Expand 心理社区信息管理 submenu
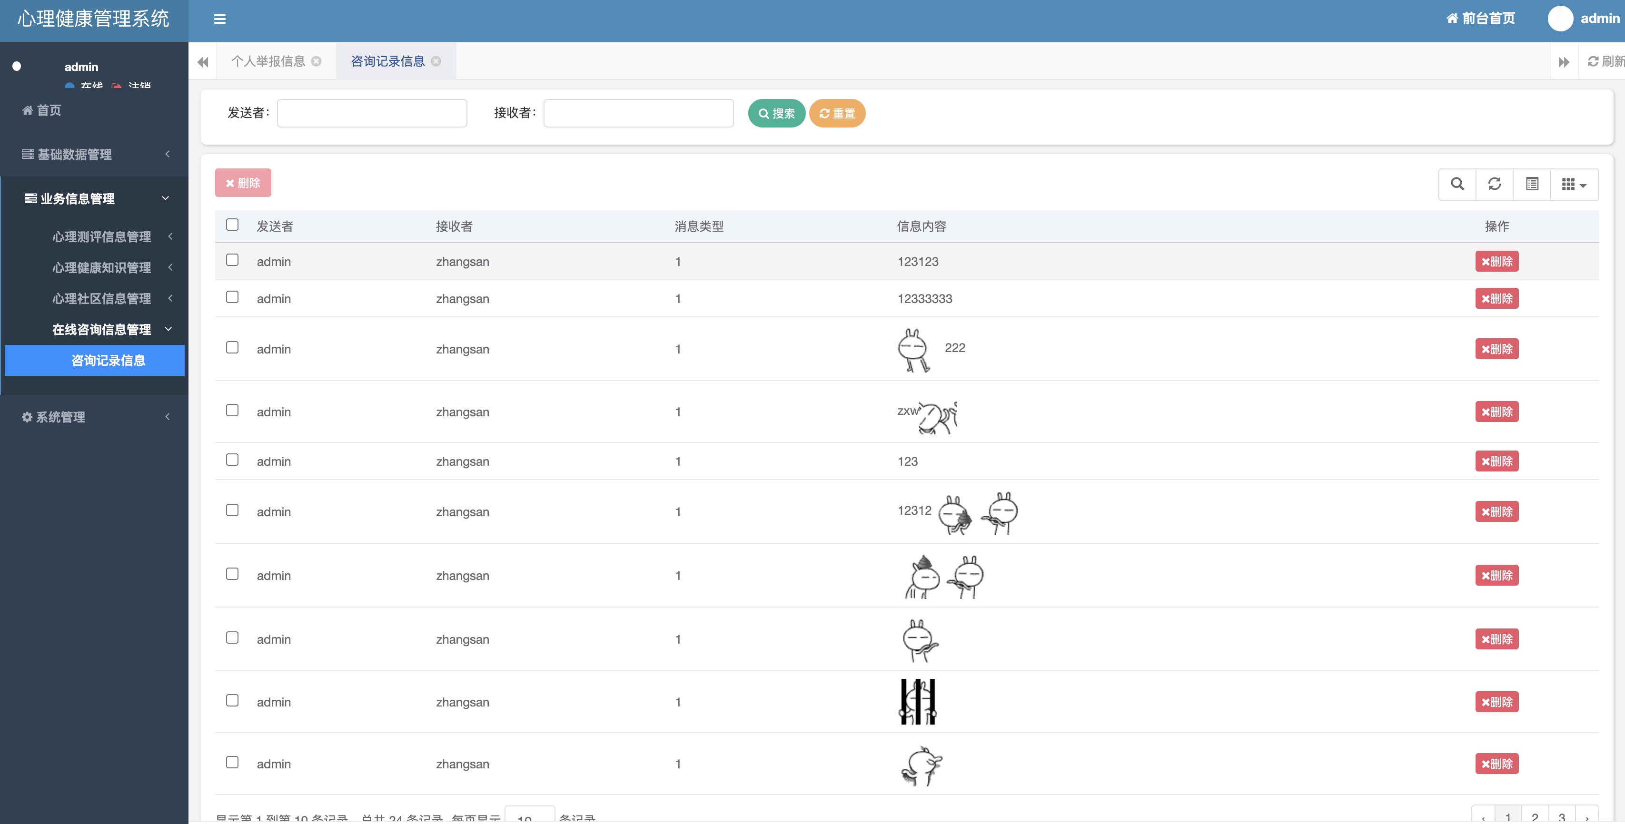This screenshot has height=824, width=1625. coord(101,298)
